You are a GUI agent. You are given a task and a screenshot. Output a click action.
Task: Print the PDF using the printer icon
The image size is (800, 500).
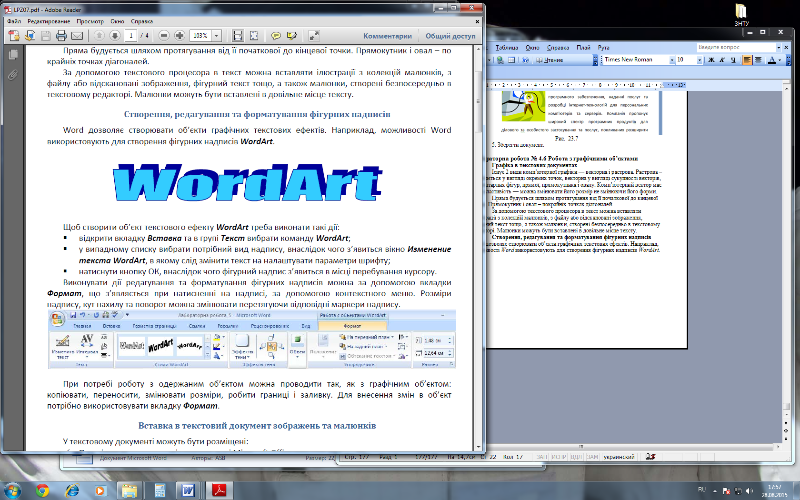tap(61, 36)
